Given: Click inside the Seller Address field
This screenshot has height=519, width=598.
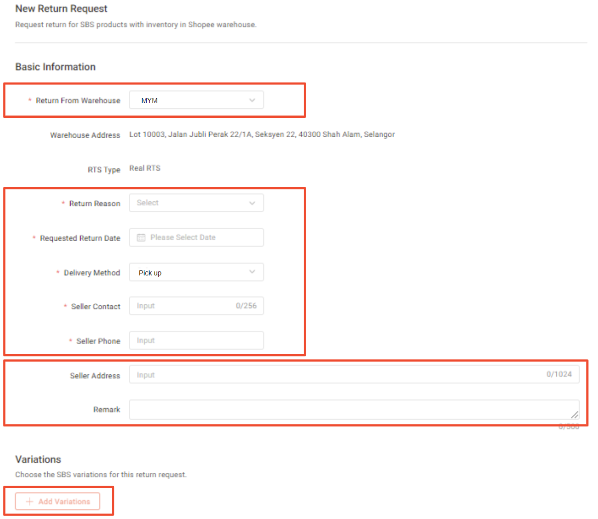Looking at the screenshot, I should pyautogui.click(x=298, y=374).
